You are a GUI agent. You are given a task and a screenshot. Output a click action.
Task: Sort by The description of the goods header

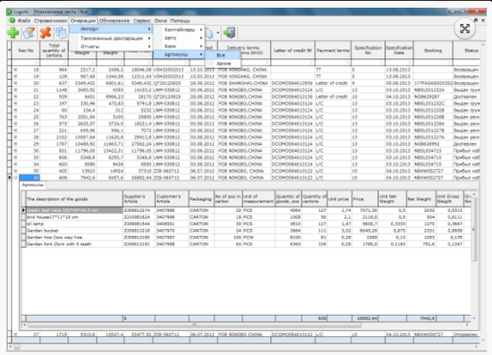(x=74, y=199)
